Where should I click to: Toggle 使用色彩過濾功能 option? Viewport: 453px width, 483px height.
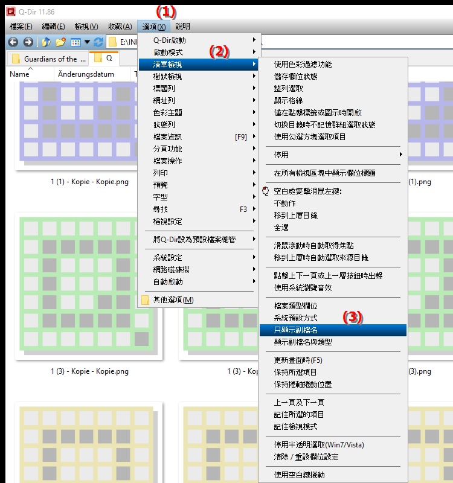[333, 65]
